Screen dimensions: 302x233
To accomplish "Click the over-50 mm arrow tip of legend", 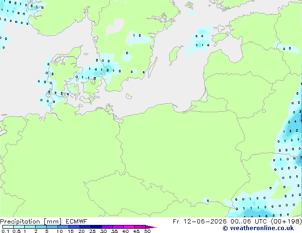I will (151, 227).
